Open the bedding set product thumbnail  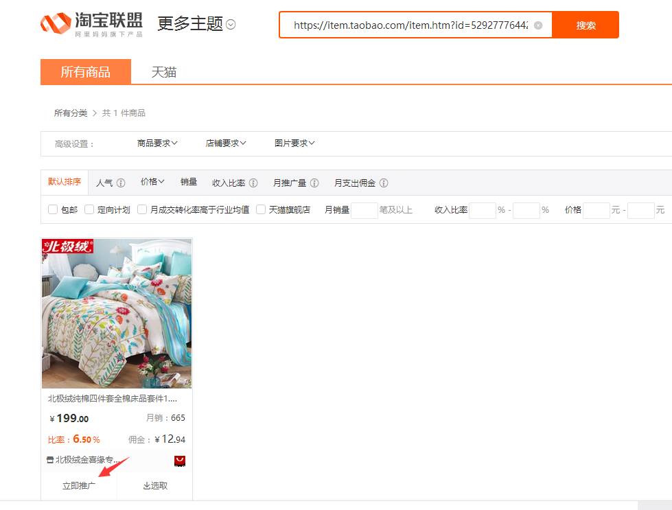pos(117,314)
